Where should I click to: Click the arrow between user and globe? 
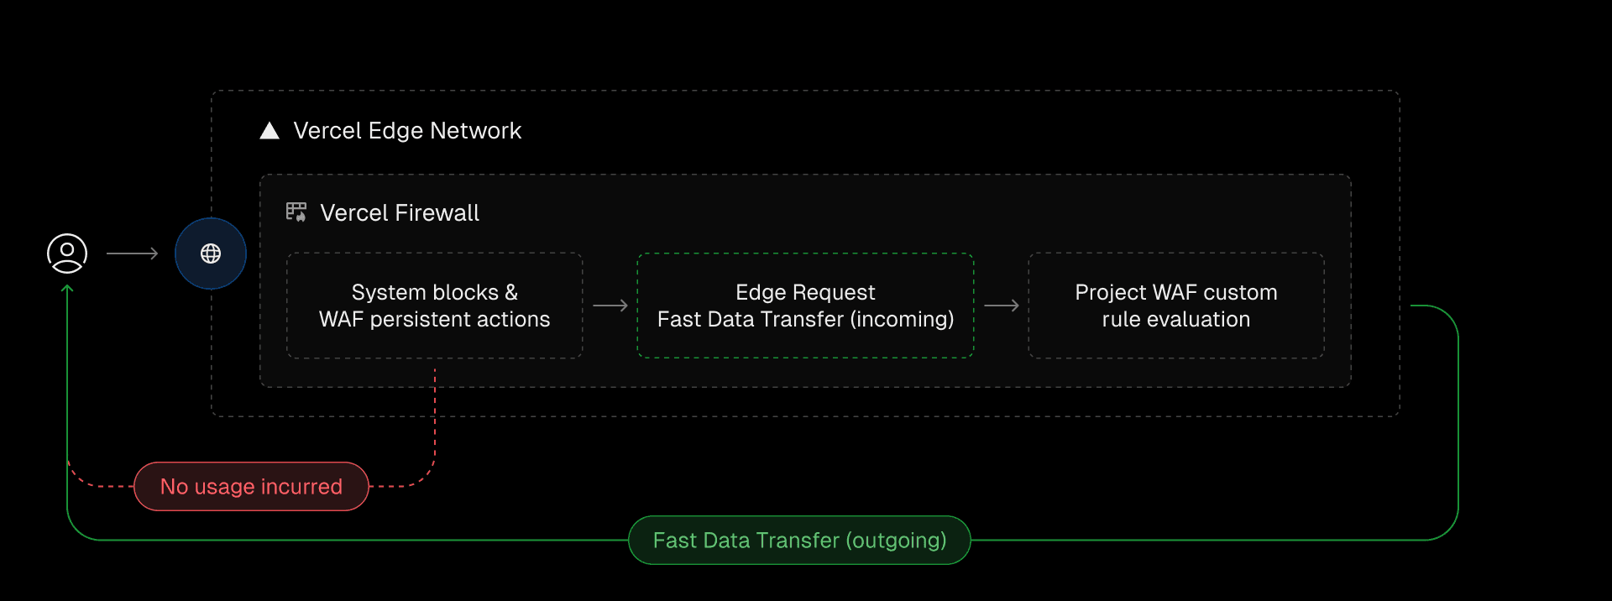point(133,253)
